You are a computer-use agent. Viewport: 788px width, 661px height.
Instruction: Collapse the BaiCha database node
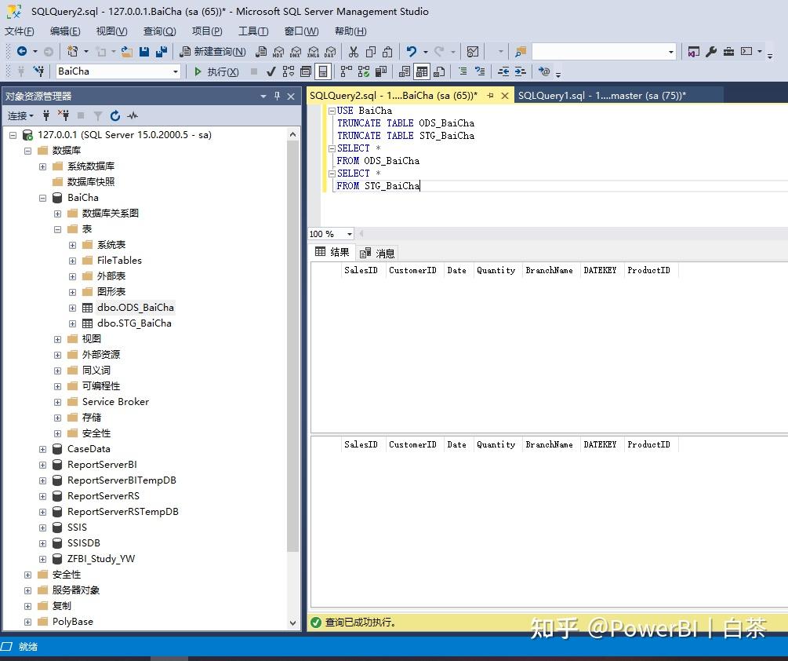[42, 198]
